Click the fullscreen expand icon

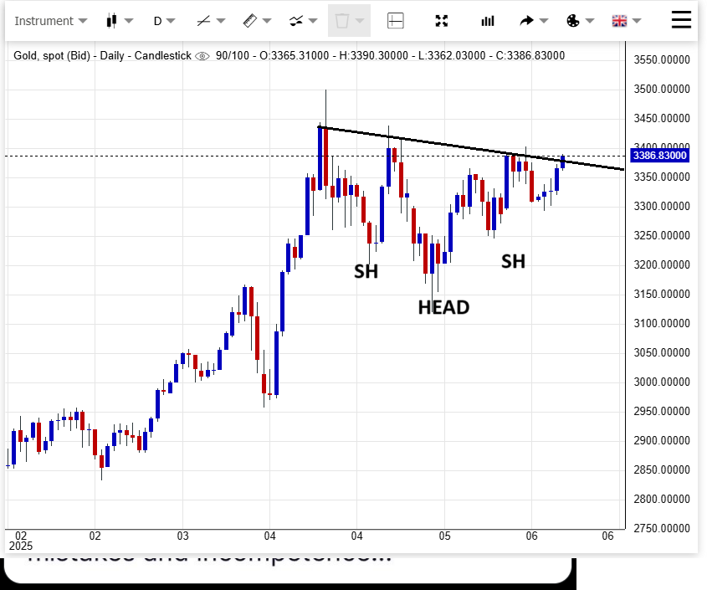coord(442,21)
